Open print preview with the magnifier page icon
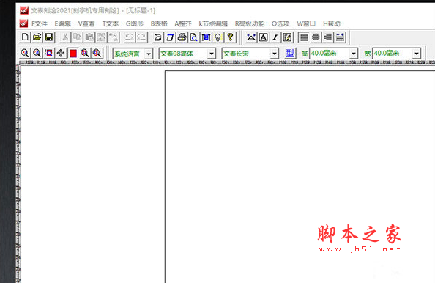The height and width of the screenshot is (283, 435). click(x=194, y=37)
